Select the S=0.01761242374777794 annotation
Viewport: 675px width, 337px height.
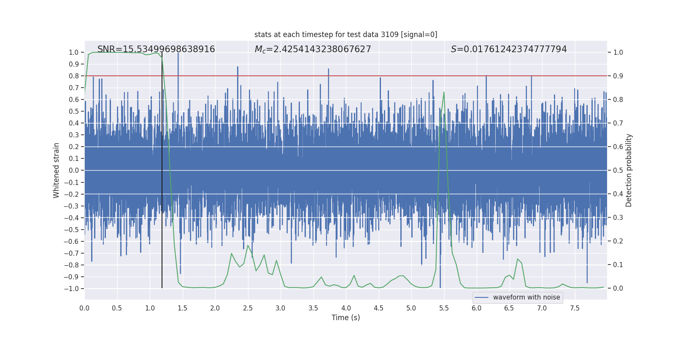pyautogui.click(x=509, y=49)
